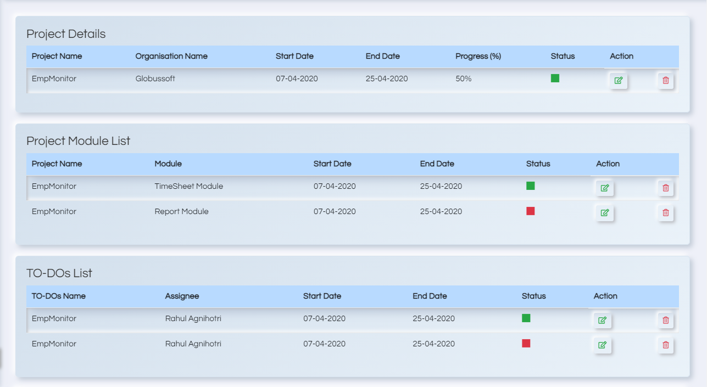Click edit icon on first TO-DOs row
707x387 pixels.
[x=602, y=320]
